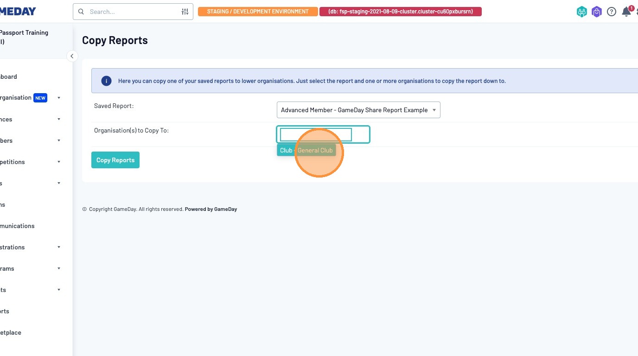The width and height of the screenshot is (638, 356).
Task: Open Communications in the sidebar
Action: [17, 226]
